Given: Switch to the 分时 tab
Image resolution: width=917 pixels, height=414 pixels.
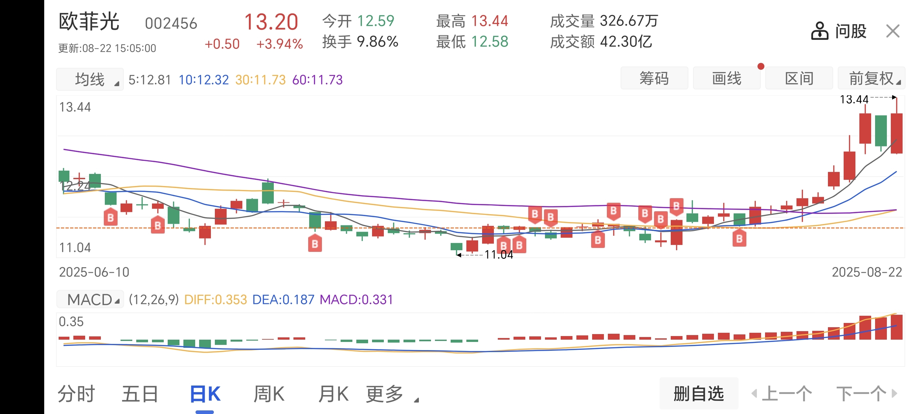Looking at the screenshot, I should (76, 394).
